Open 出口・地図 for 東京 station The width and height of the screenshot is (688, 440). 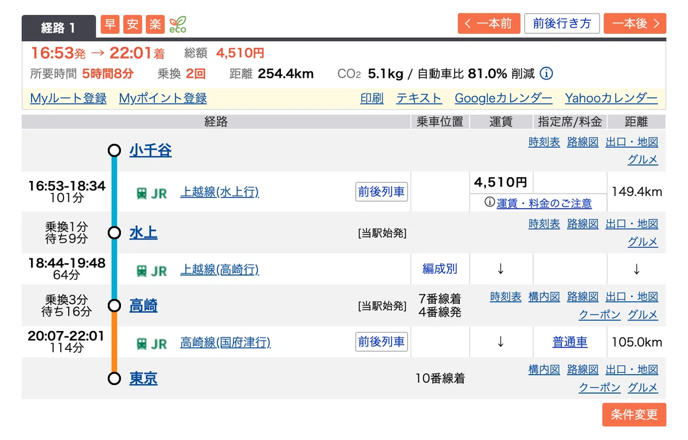coord(632,370)
